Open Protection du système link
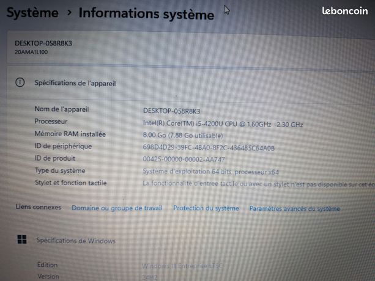This screenshot has width=375, height=281. coord(206,208)
